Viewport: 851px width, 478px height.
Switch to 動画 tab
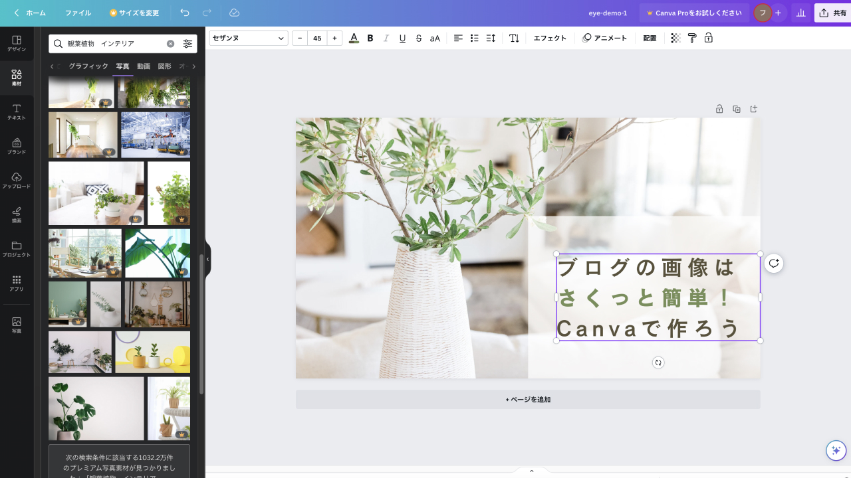(144, 66)
